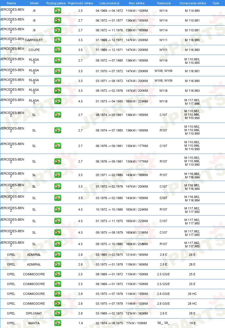Click the date range 08.1974 -> 07.1985

pos(109,130)
